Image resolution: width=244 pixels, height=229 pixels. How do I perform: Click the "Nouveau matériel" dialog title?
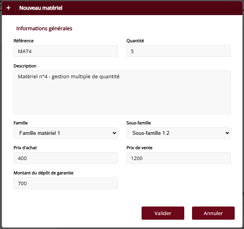[x=41, y=8]
